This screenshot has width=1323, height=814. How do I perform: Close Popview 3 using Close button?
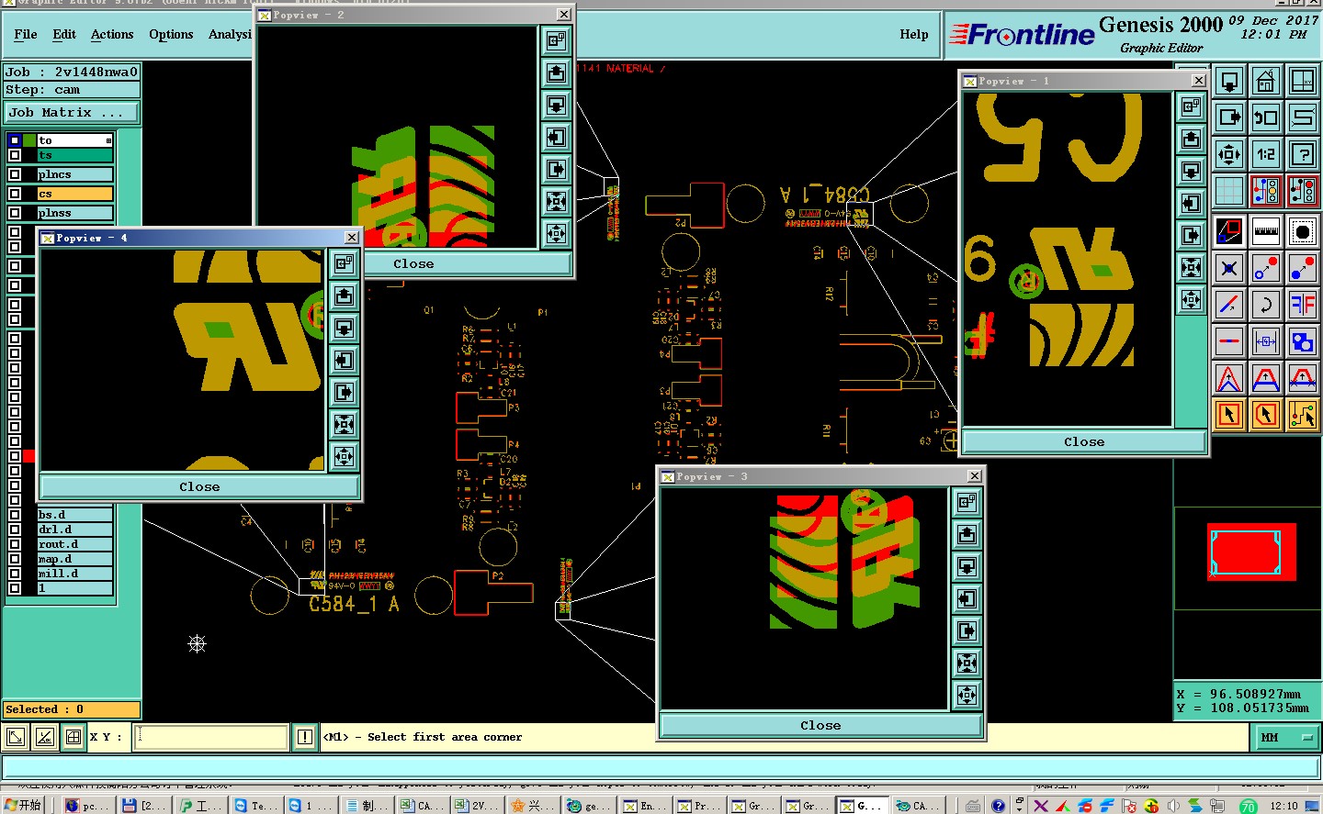click(x=820, y=725)
